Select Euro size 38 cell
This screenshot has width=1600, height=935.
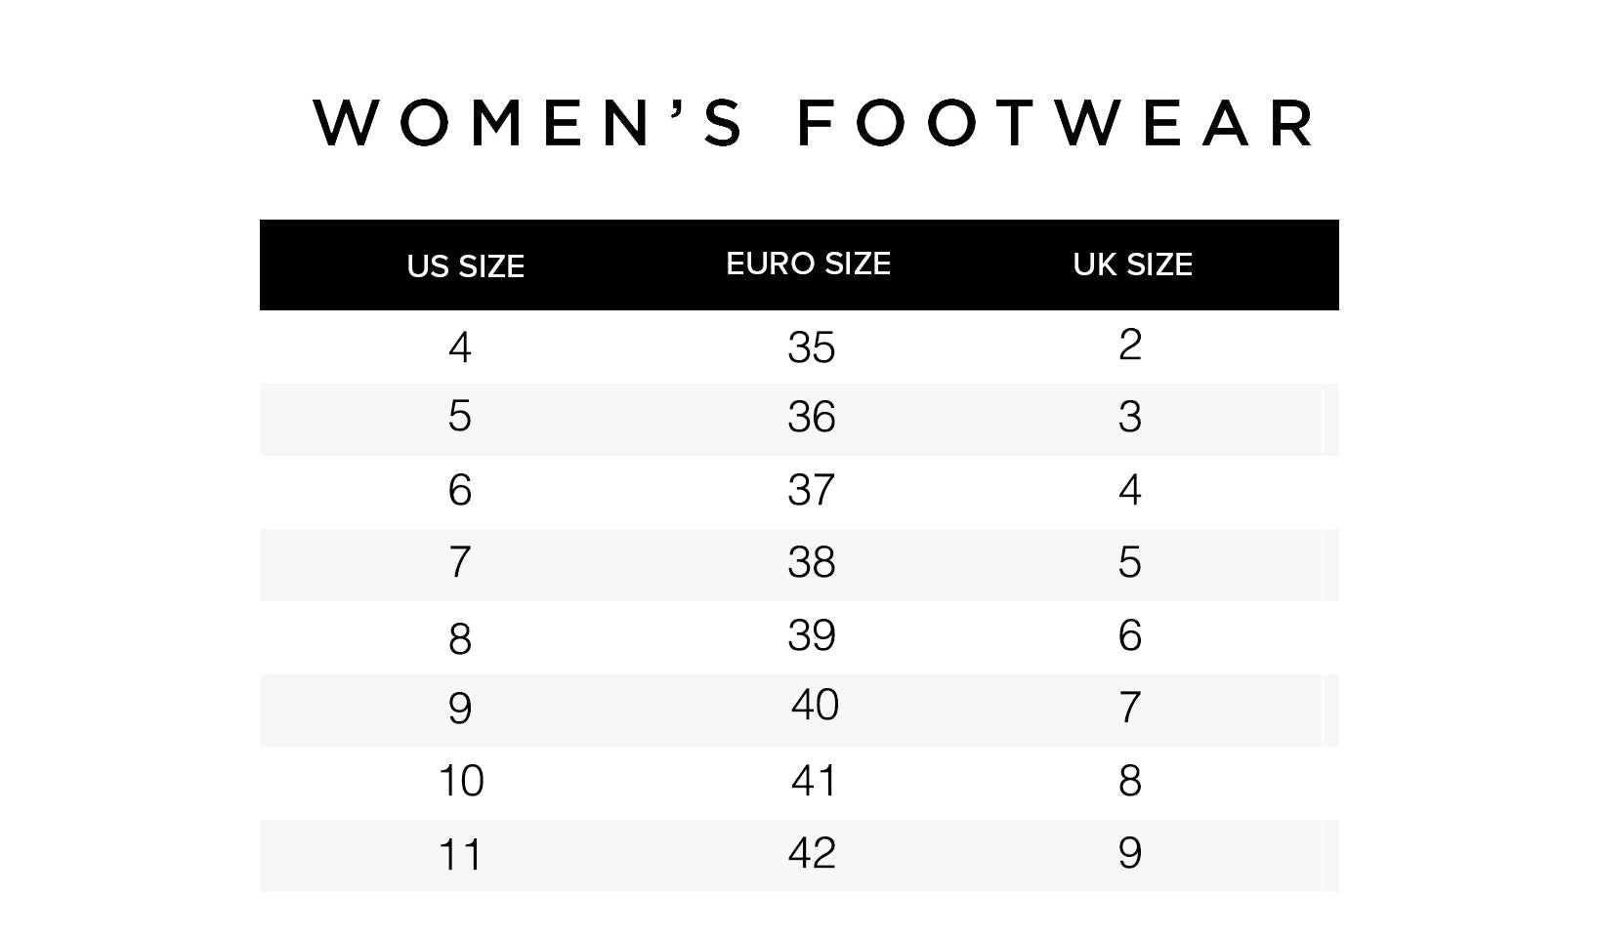(811, 563)
